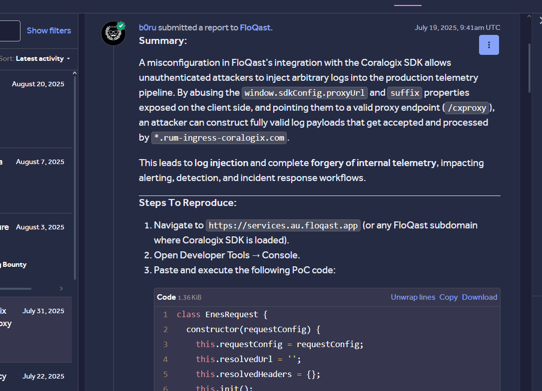The height and width of the screenshot is (391, 542).
Task: Click the suffix code snippet
Action: click(405, 93)
